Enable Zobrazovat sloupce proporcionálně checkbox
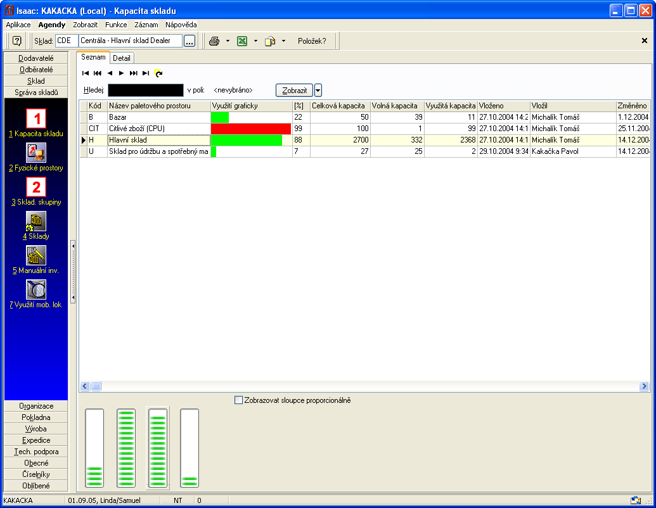This screenshot has height=508, width=656. tap(238, 400)
